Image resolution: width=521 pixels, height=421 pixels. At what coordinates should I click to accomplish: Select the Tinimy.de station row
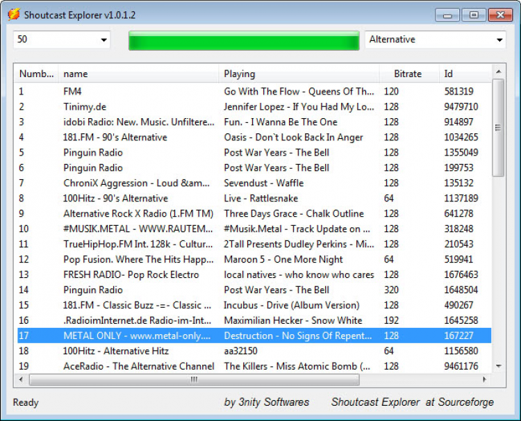tap(254, 107)
